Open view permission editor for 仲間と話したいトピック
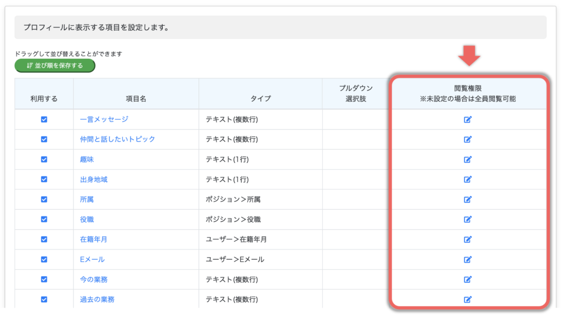The image size is (563, 317). coord(468,140)
